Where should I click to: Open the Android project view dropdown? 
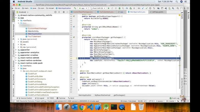point(22,12)
